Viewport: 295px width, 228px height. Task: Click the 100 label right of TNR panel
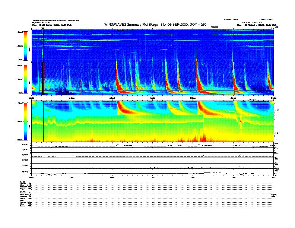277,110
